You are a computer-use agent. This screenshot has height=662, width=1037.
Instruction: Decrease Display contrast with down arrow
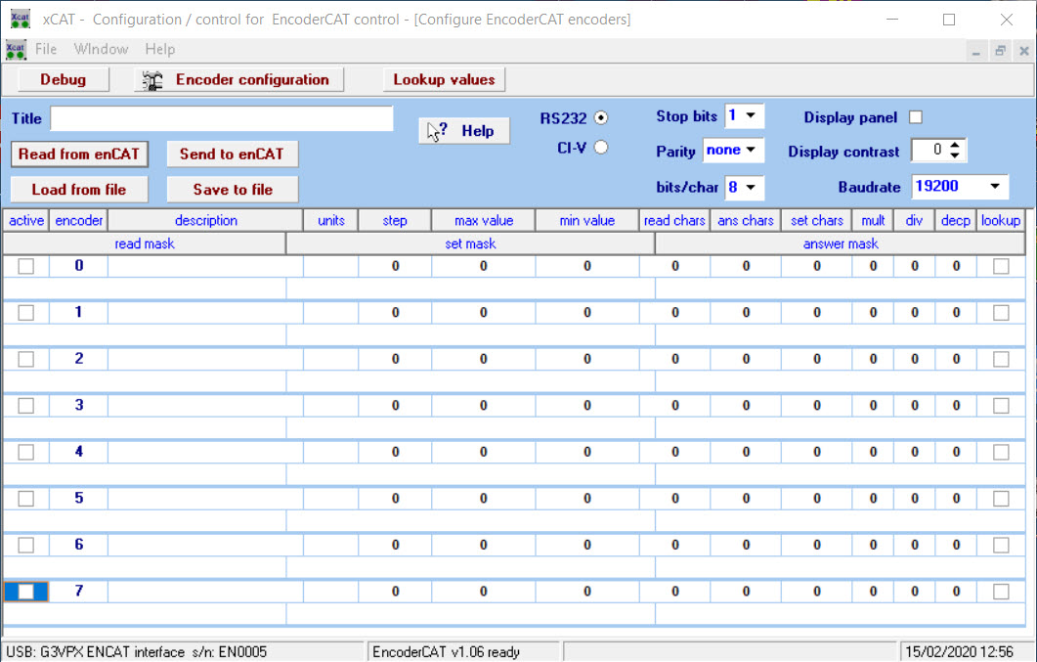(954, 155)
